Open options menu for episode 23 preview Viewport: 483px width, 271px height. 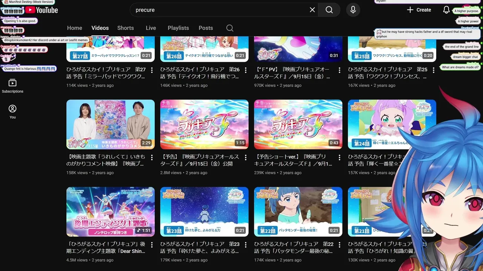[x=246, y=245]
